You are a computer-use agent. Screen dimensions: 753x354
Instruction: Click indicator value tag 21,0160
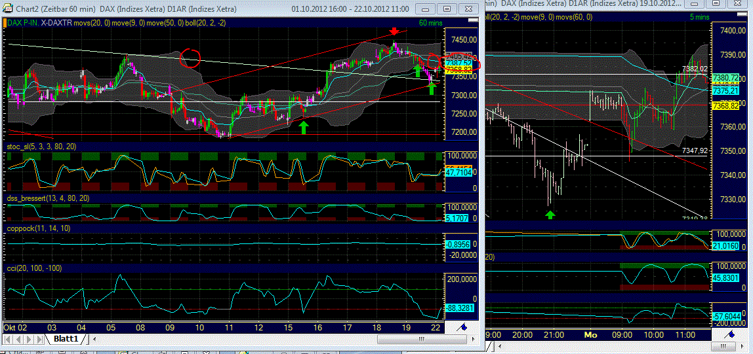coord(725,246)
